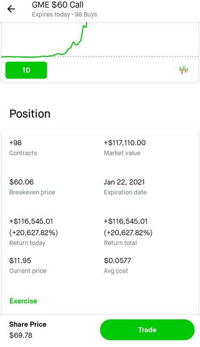
Task: Select the Jan 22, 2021 expiration date
Action: (x=124, y=182)
